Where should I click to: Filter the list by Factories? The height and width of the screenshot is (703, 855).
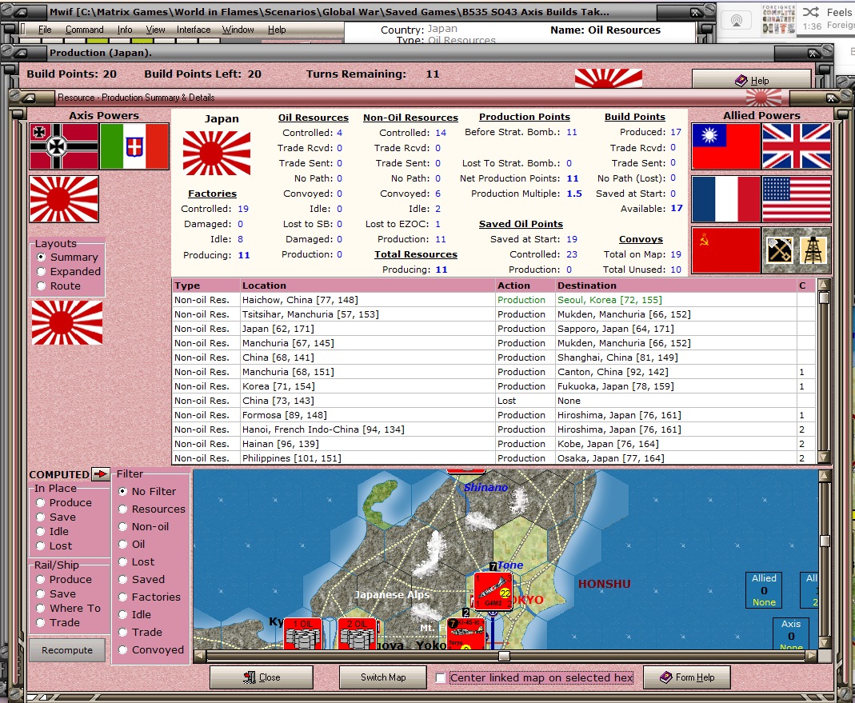[123, 597]
